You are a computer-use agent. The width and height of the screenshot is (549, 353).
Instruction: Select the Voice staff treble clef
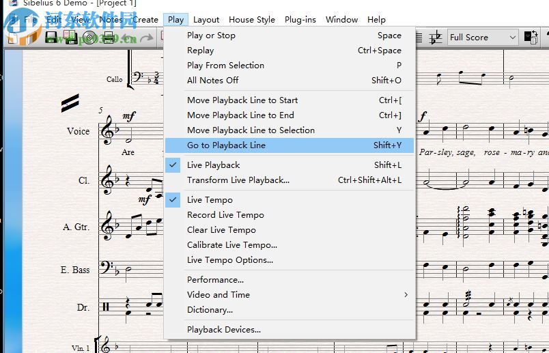[x=107, y=130]
